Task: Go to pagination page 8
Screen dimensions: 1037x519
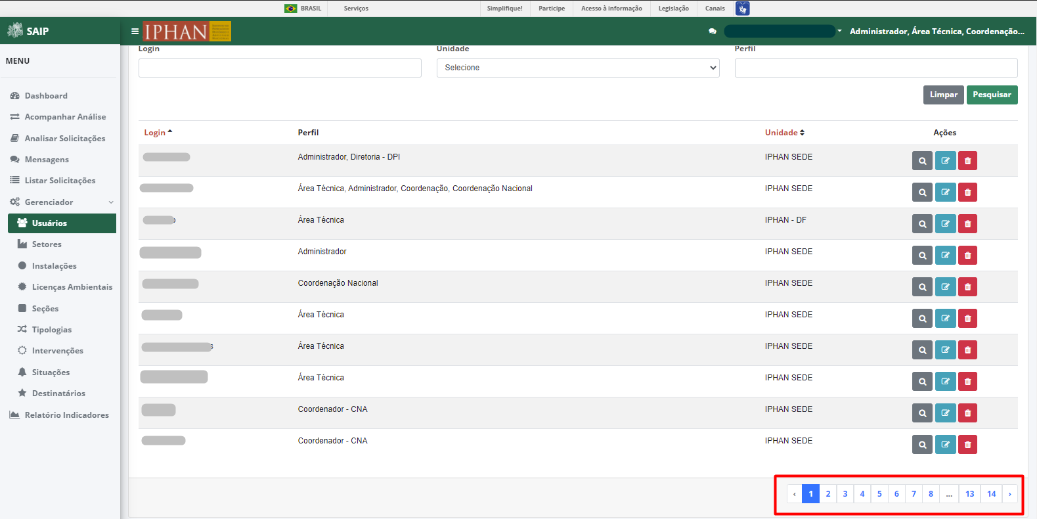Action: click(931, 494)
